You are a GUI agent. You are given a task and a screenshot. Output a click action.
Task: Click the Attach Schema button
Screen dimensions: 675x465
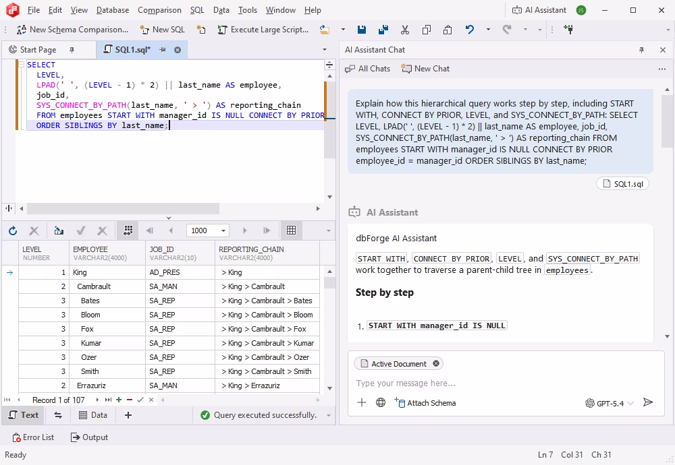pos(425,403)
